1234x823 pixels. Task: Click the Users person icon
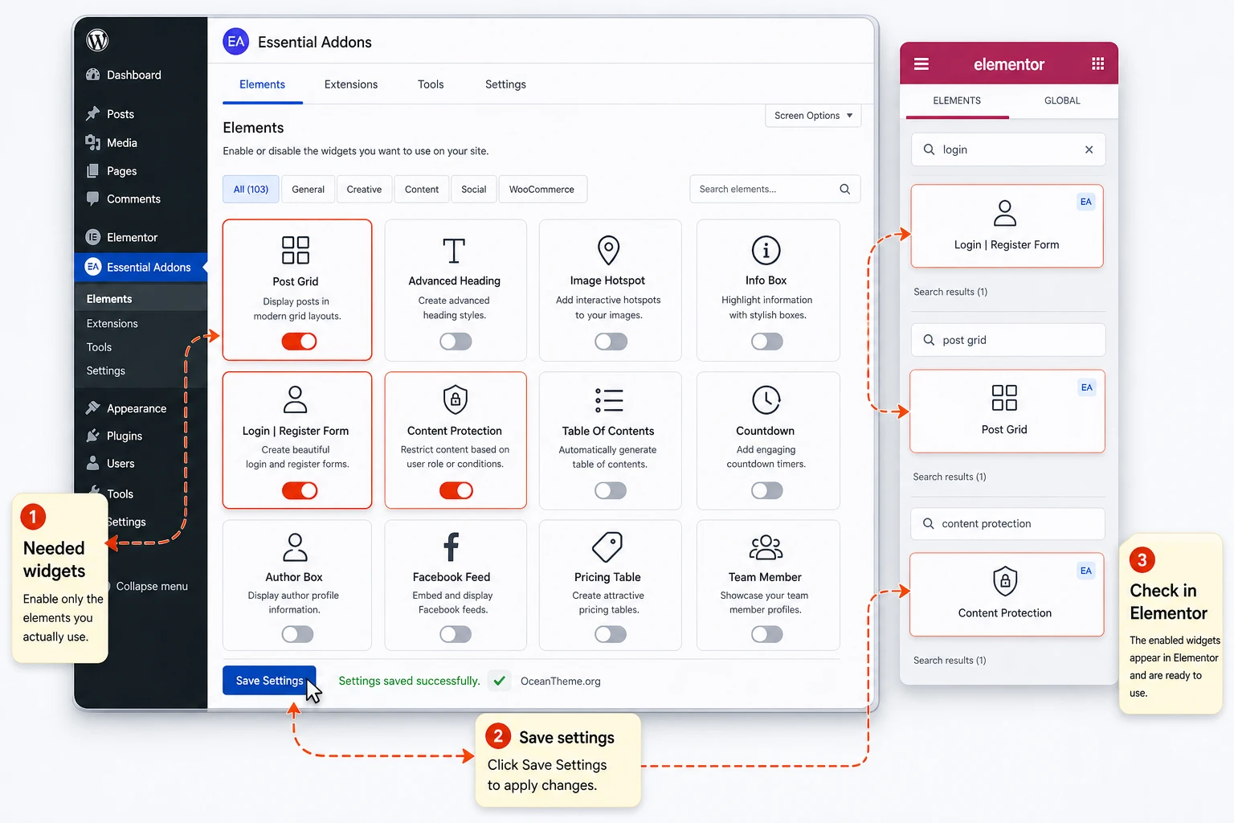click(x=93, y=463)
